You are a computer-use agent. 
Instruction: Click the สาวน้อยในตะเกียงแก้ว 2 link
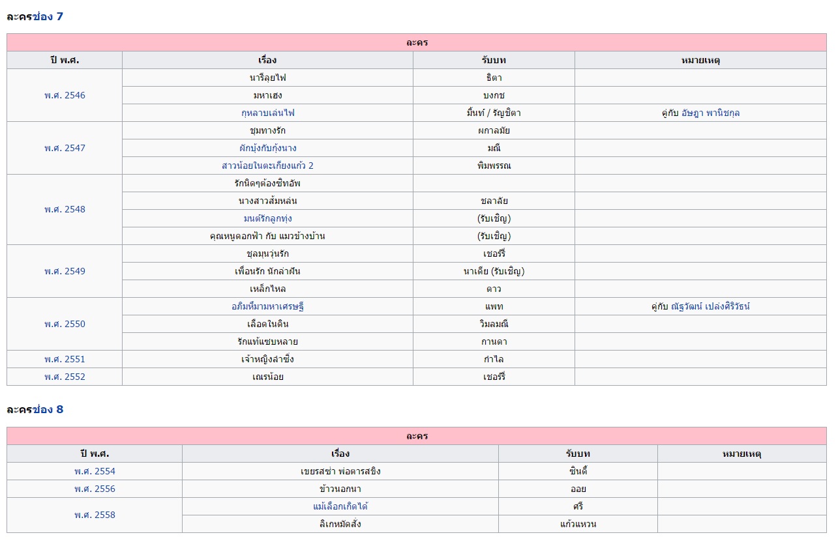pyautogui.click(x=267, y=166)
